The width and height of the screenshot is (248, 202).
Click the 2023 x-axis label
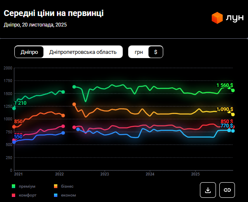tap(105, 174)
